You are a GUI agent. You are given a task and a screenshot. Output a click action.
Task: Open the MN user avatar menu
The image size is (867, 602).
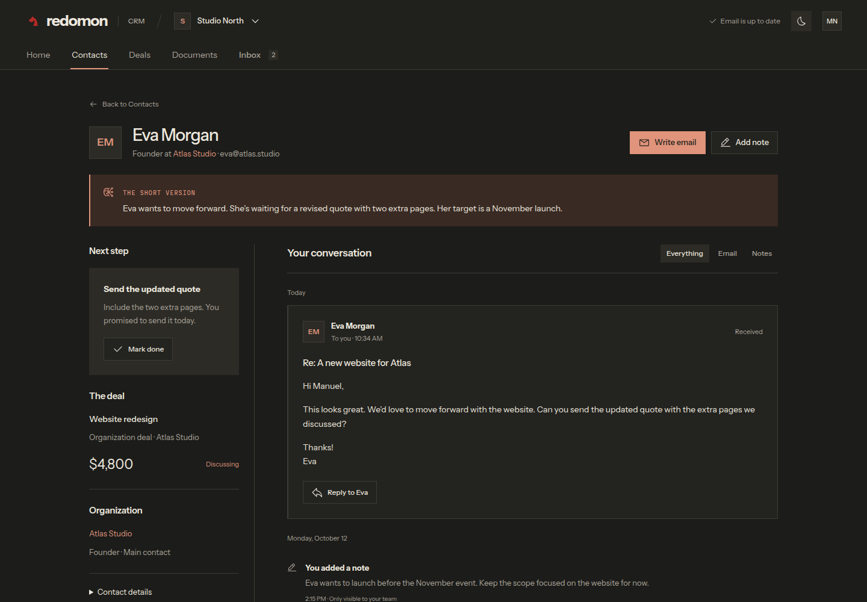pyautogui.click(x=832, y=21)
